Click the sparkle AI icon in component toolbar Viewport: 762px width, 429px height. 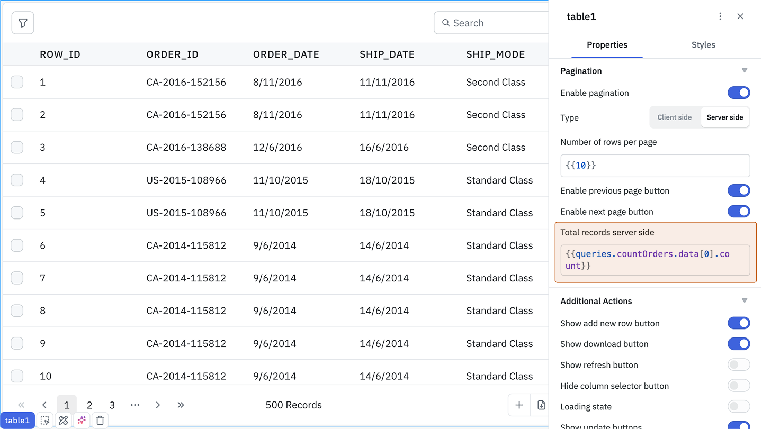(82, 421)
